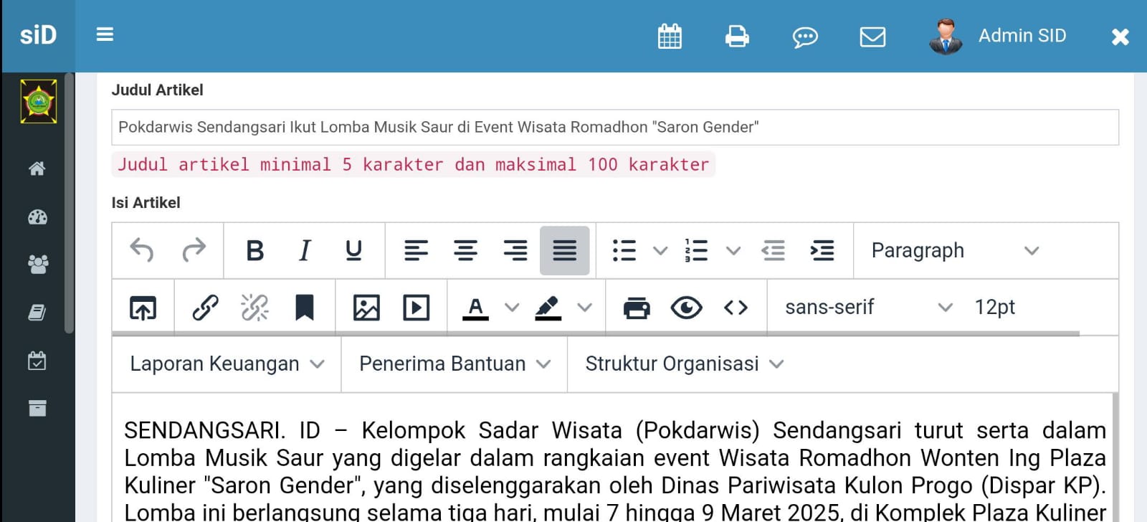1147x522 pixels.
Task: Open the book sidebar icon
Action: point(37,313)
